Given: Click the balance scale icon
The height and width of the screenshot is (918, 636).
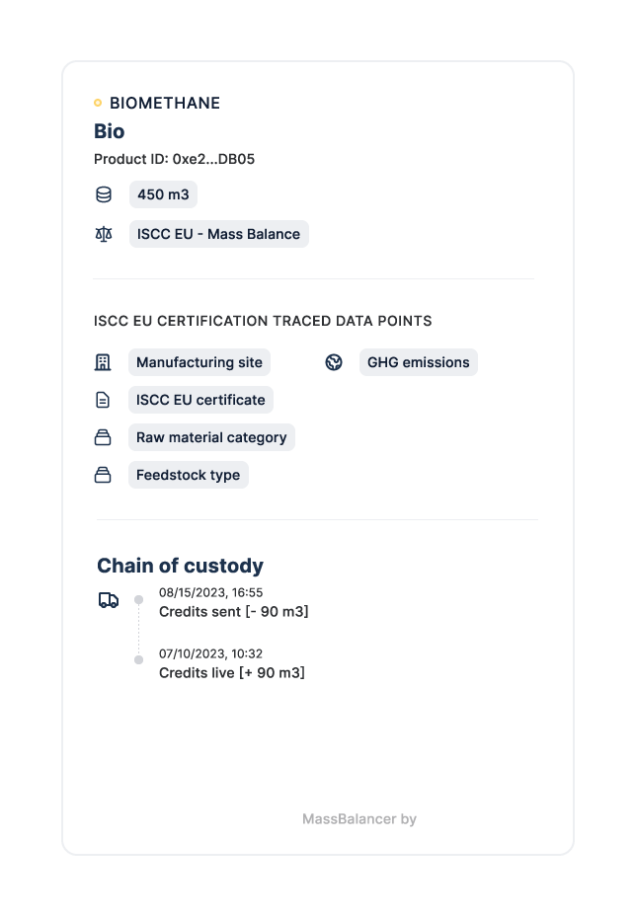Looking at the screenshot, I should (x=104, y=234).
